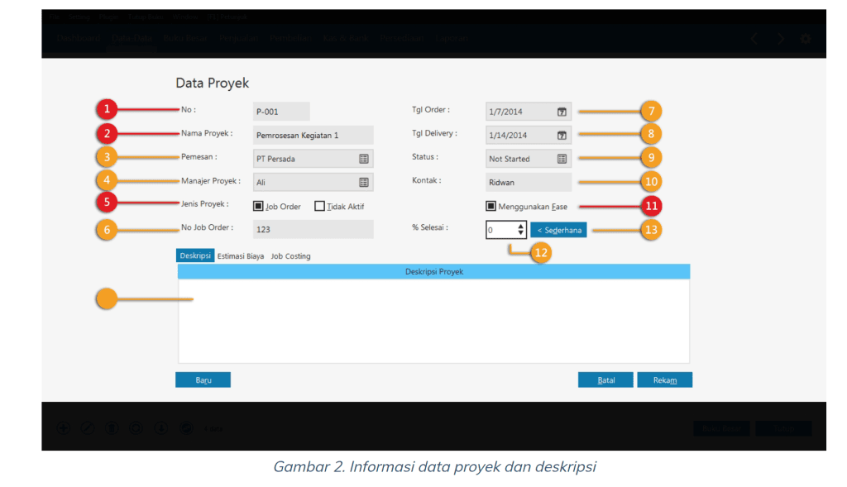The height and width of the screenshot is (487, 847).
Task: Open settings gear in top bar
Action: 805,39
